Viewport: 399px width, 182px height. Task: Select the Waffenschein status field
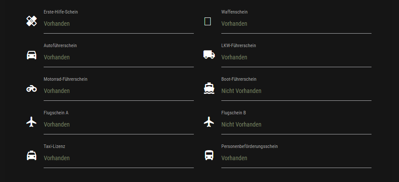coord(296,24)
